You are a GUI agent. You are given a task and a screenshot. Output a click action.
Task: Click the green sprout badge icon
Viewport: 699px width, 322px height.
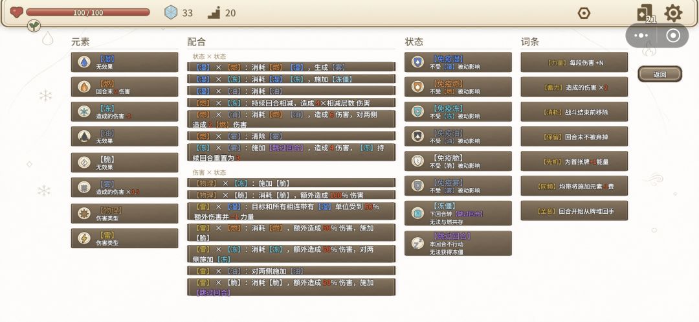tap(34, 26)
